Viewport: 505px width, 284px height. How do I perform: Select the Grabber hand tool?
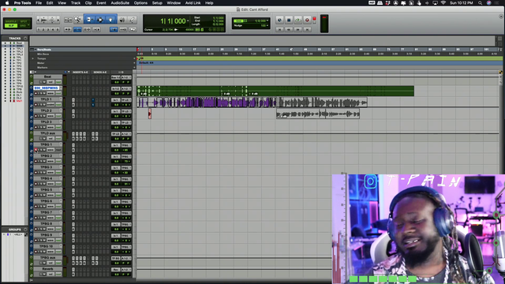point(110,20)
